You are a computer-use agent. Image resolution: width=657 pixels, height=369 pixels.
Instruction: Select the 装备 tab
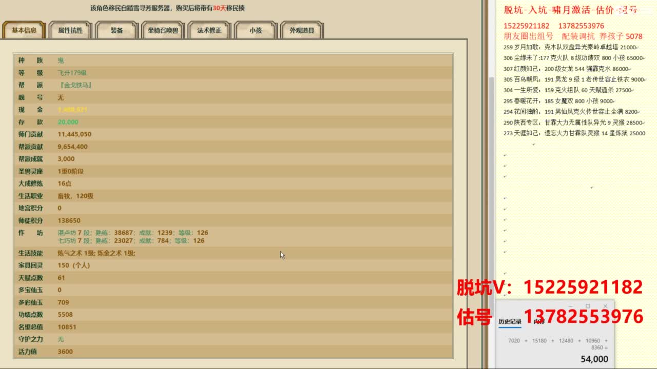117,30
